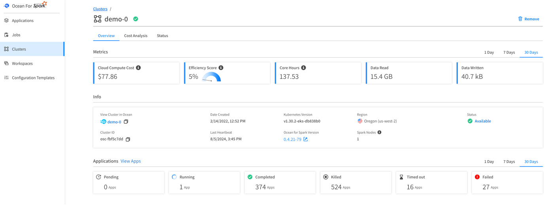Click the 15.4 GB data read value
This screenshot has width=546, height=206.
click(x=382, y=77)
